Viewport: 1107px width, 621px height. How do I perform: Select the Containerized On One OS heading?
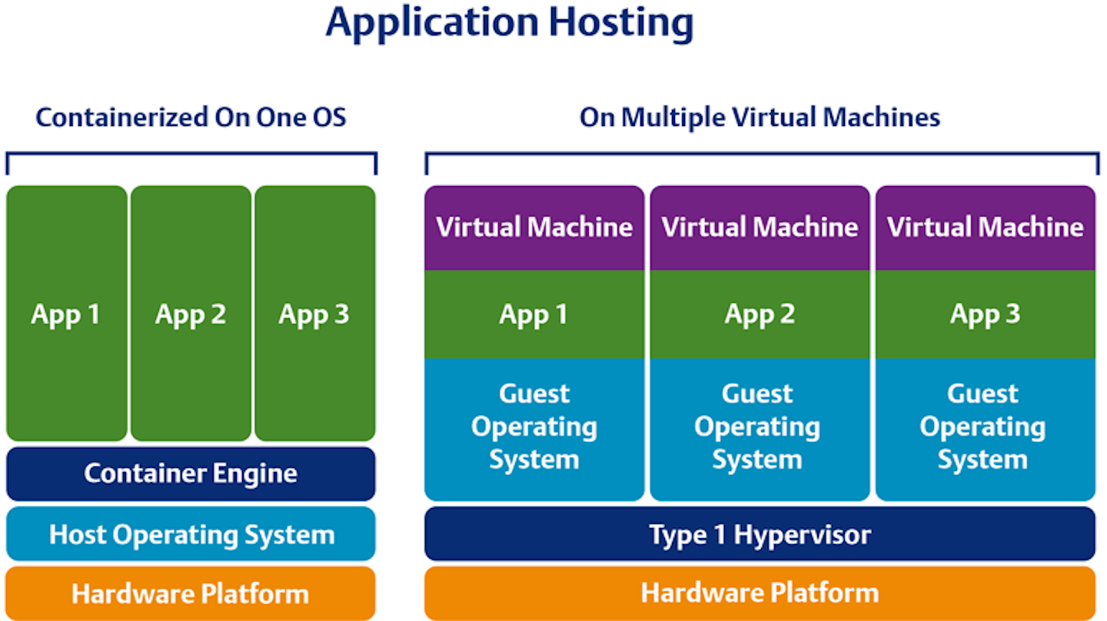point(191,118)
